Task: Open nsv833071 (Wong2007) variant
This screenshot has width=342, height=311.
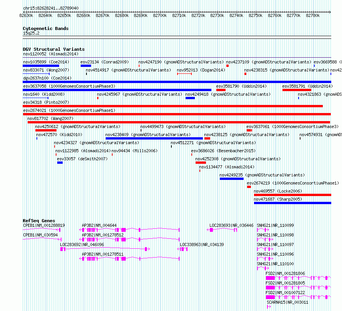Action: (x=46, y=70)
